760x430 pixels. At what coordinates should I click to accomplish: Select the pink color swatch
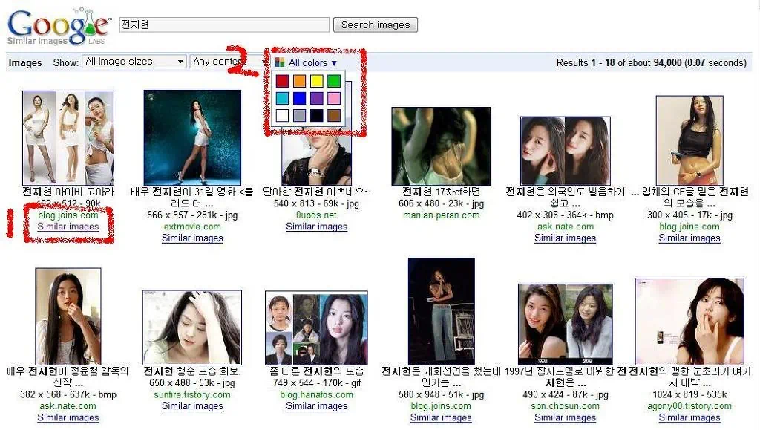tap(334, 98)
